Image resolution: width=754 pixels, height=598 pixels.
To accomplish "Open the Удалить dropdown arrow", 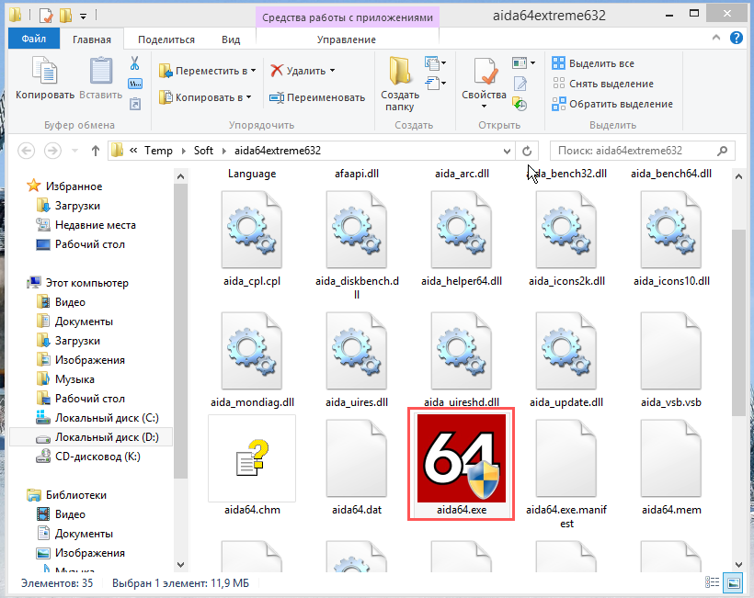I will (x=332, y=71).
